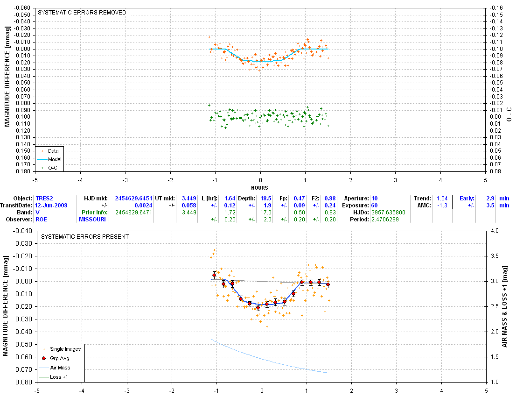Click the HJD mid uncertainty 0.0024

tap(144, 205)
